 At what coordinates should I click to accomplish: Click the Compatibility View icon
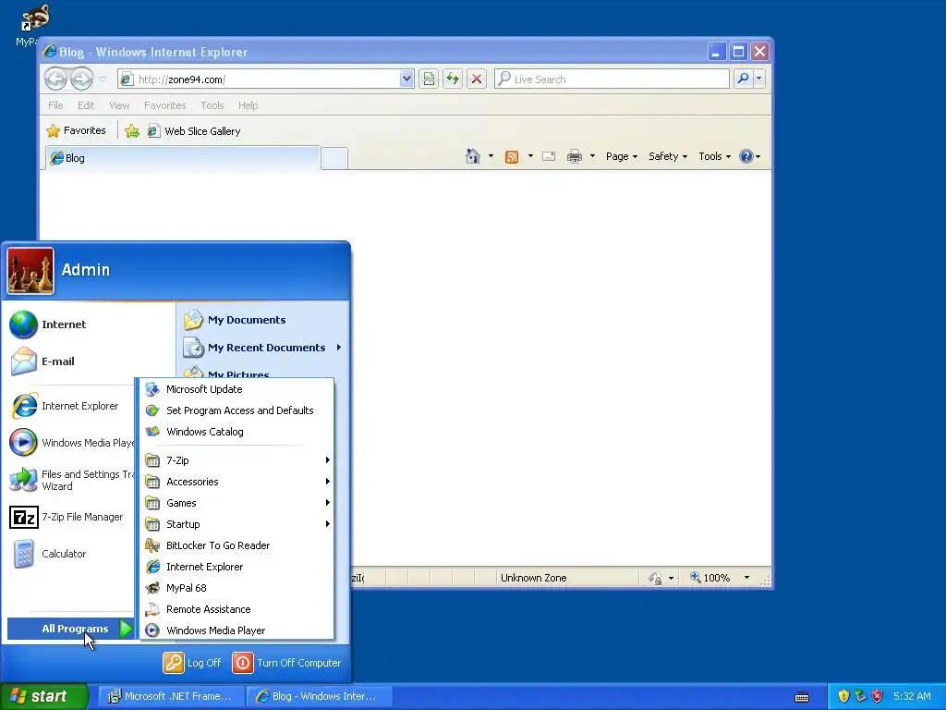429,79
